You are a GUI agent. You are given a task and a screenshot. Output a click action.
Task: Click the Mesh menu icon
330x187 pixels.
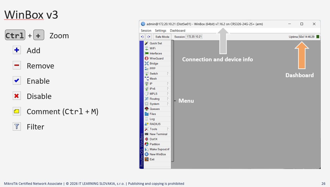pyautogui.click(x=147, y=78)
